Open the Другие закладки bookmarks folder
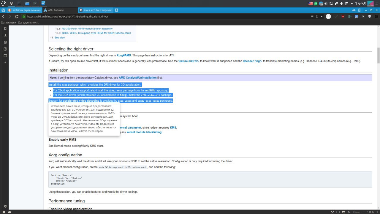The height and width of the screenshot is (214, 380). coord(29,23)
